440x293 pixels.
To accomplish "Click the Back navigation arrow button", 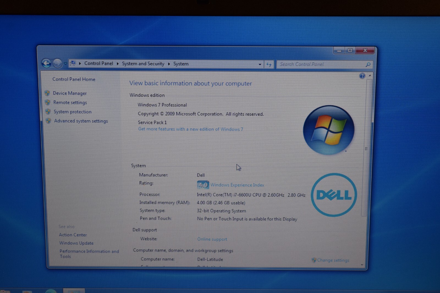I will pos(46,63).
